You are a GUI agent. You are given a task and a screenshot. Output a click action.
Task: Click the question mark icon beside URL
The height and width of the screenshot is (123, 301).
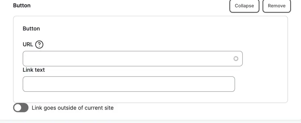[39, 45]
